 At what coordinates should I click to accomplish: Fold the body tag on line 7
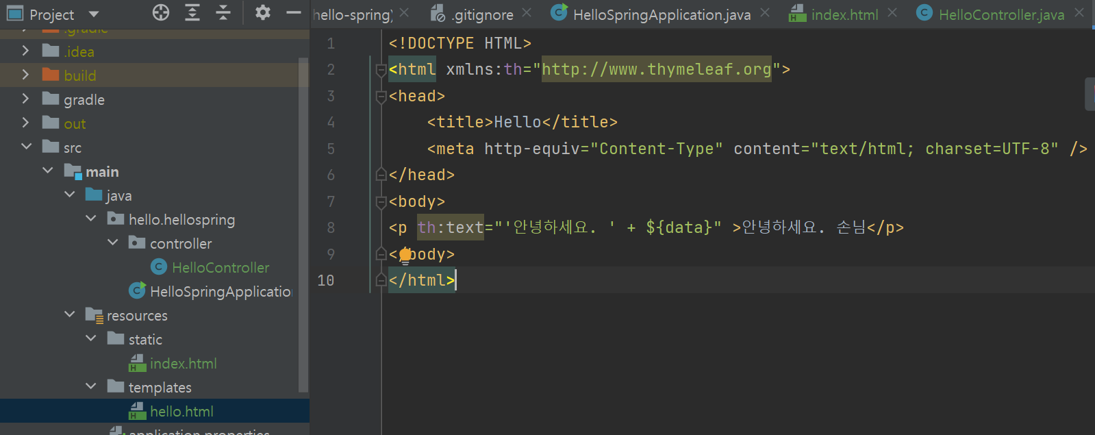coord(381,202)
